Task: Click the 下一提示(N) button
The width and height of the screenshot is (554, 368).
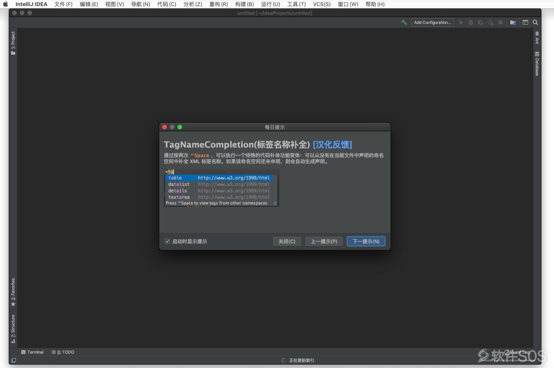Action: tap(366, 241)
